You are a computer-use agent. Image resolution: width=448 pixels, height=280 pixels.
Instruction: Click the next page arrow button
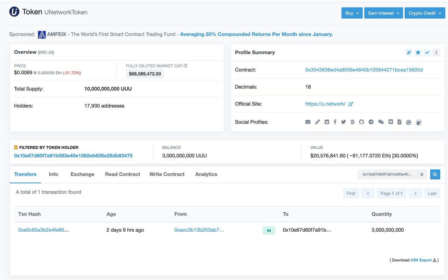pyautogui.click(x=415, y=194)
